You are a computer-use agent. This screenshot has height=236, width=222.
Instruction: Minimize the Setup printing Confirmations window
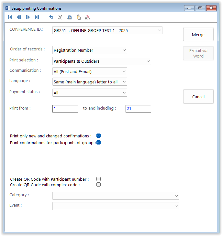coord(189,8)
